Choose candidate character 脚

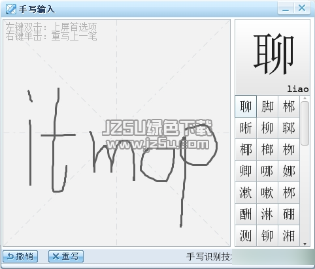[x=267, y=106]
